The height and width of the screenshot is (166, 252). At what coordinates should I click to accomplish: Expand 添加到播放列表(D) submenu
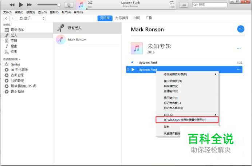[188, 74]
